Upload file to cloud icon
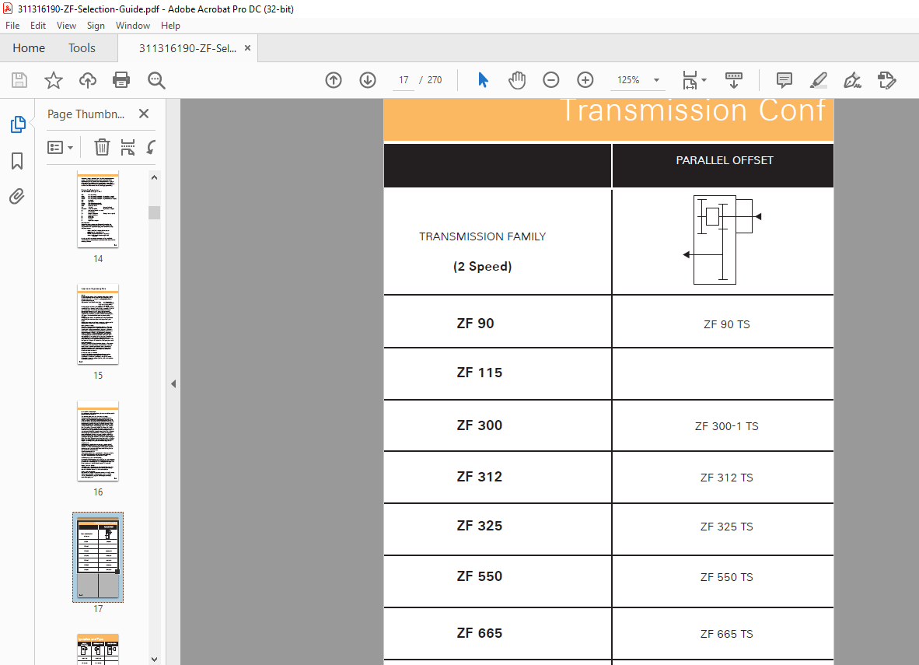This screenshot has height=665, width=919. 88,80
